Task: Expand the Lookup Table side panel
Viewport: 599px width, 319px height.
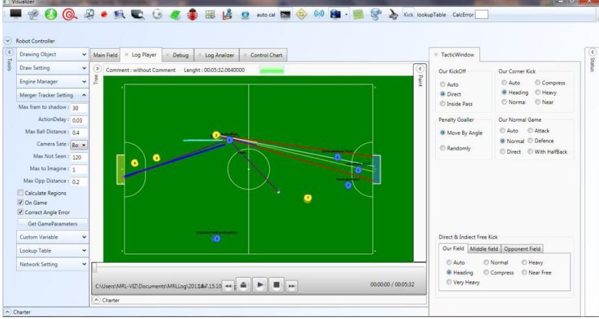Action: [x=53, y=251]
